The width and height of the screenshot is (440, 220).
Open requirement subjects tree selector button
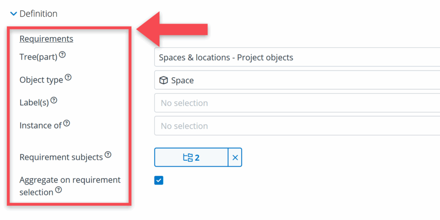191,158
